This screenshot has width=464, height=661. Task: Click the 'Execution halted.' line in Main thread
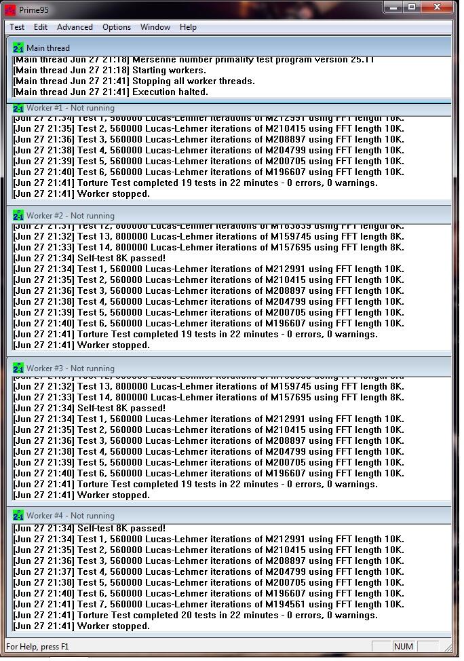[x=111, y=92]
